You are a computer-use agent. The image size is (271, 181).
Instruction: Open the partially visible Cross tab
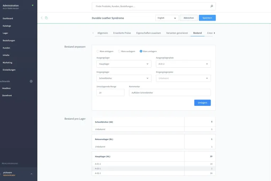[210, 33]
